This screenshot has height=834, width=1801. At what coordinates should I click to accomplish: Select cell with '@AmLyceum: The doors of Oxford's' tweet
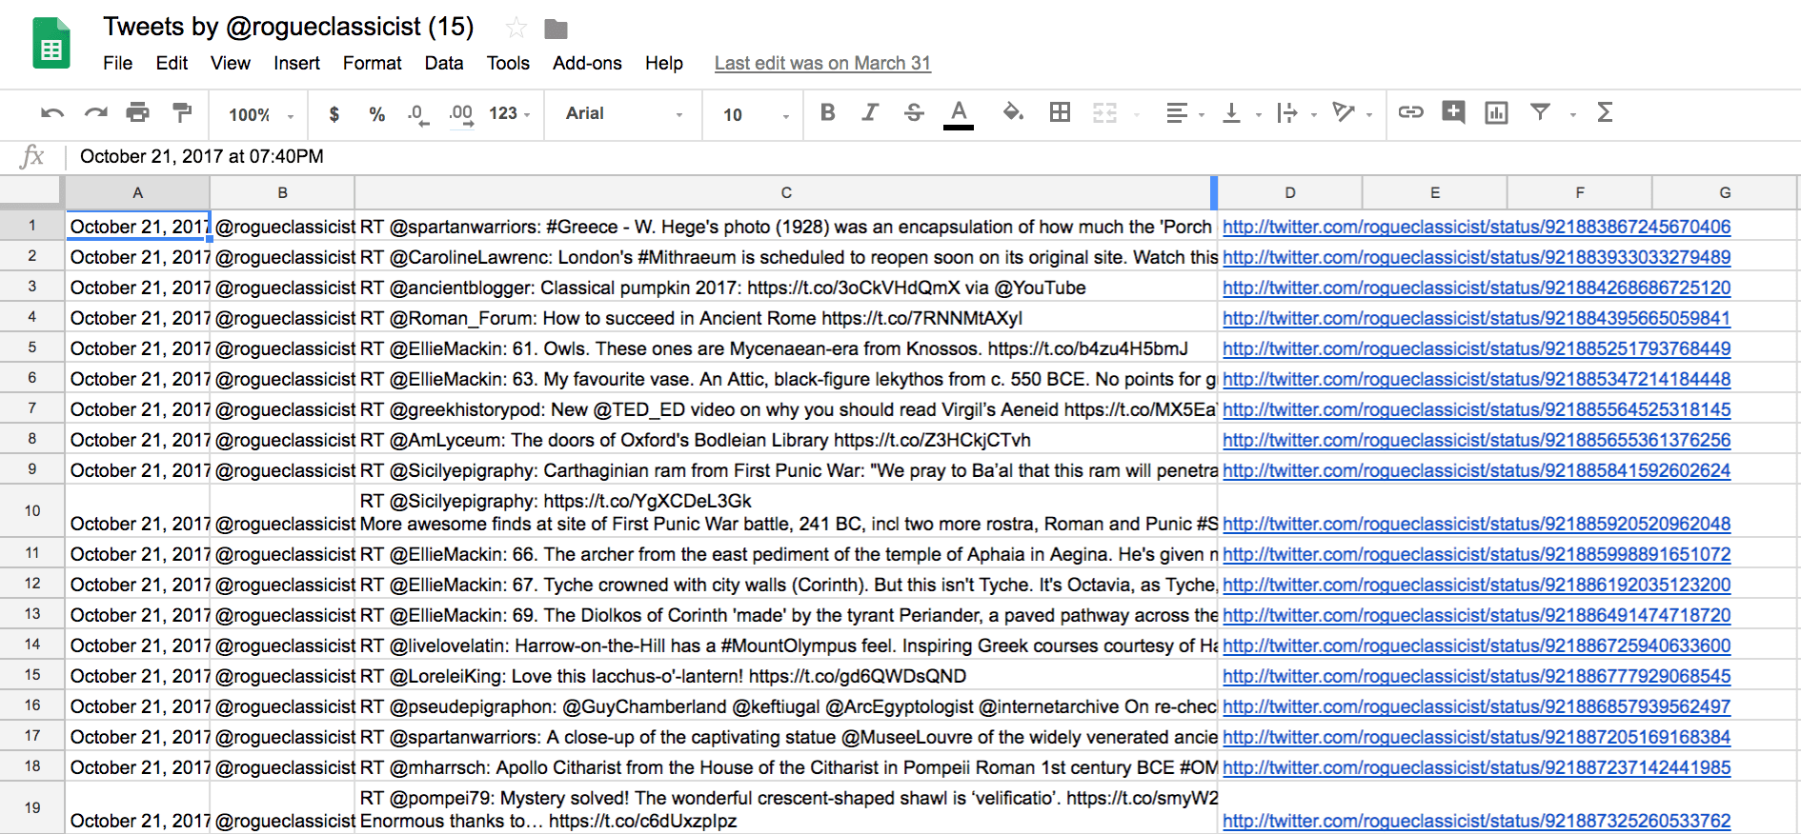(786, 440)
